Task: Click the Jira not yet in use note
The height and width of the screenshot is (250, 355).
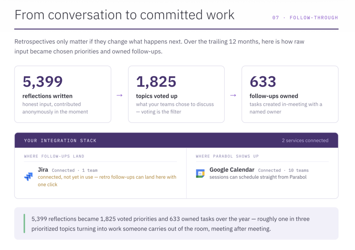Action: (x=107, y=181)
